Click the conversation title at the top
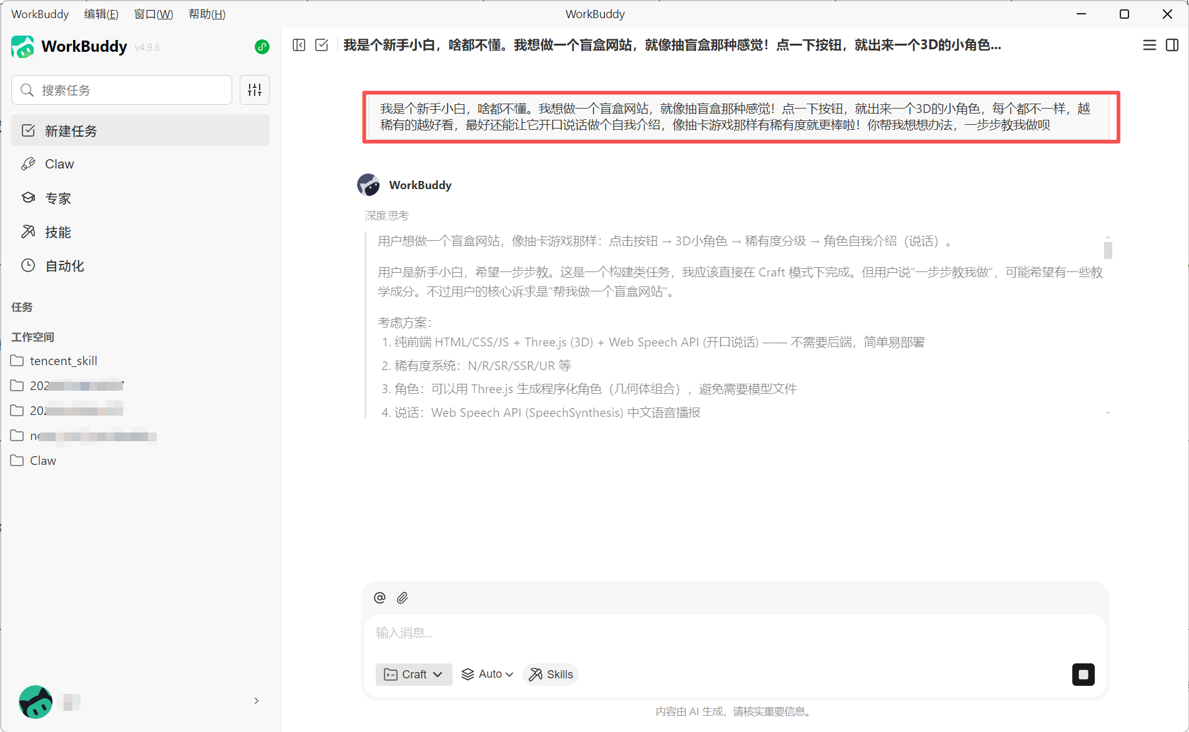1189x732 pixels. (672, 45)
